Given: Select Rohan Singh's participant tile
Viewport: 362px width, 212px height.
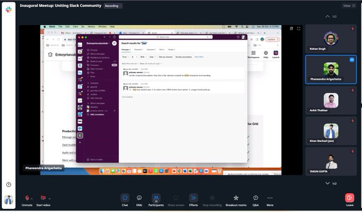Looking at the screenshot, I should pos(331,39).
